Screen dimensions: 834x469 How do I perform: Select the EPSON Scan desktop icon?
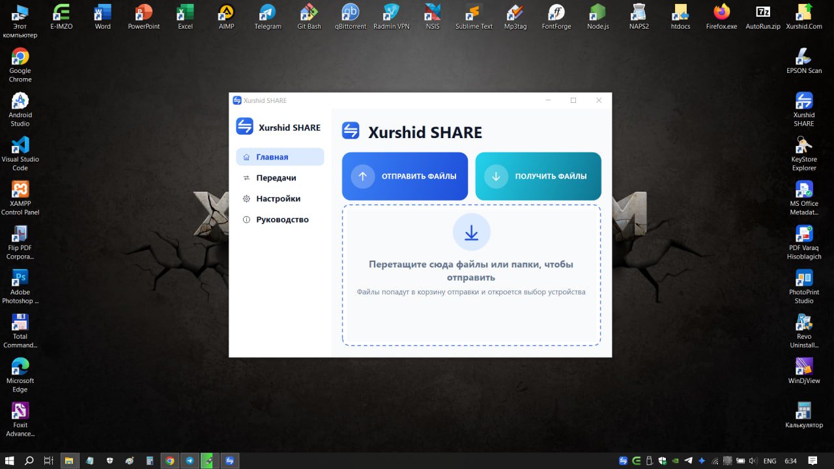point(804,61)
